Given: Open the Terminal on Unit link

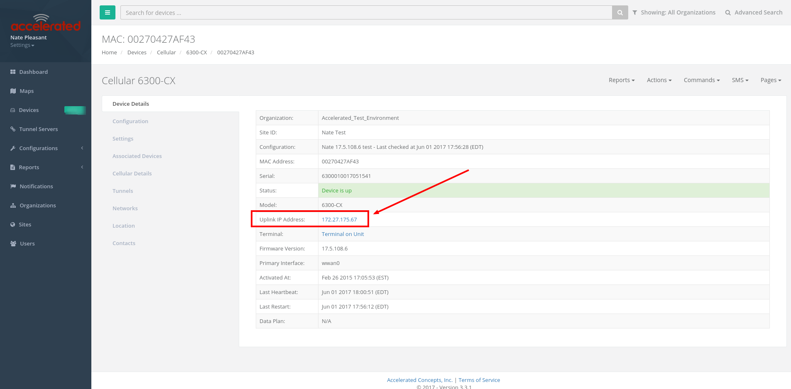Looking at the screenshot, I should coord(343,234).
